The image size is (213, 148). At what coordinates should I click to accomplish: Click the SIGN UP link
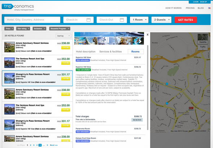(203, 2)
